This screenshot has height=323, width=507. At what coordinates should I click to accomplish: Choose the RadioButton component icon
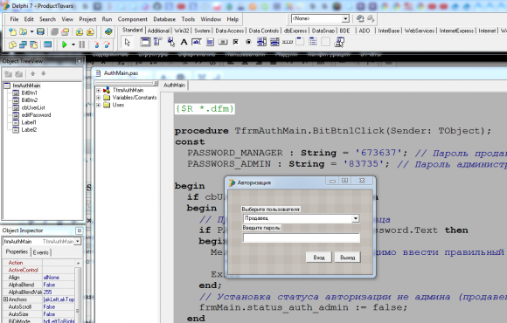[x=248, y=42]
